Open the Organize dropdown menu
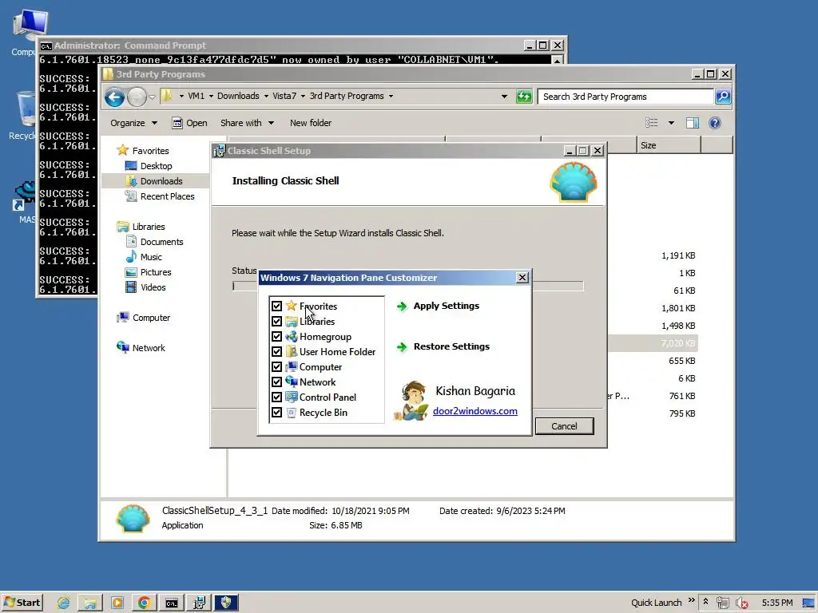 click(133, 123)
